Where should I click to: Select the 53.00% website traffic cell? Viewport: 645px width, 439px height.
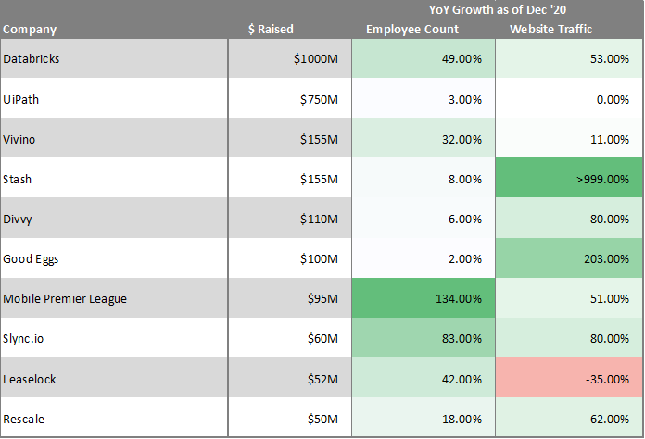click(x=569, y=58)
